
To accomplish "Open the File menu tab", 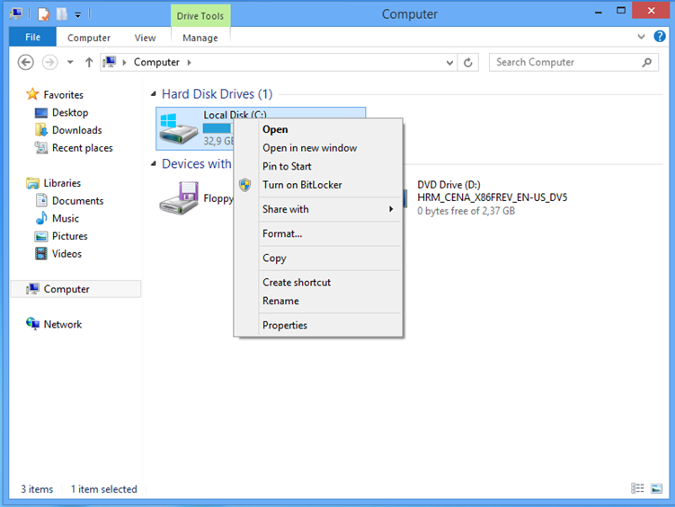I will (32, 38).
